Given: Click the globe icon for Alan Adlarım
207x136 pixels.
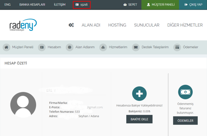Looking at the screenshot, I should click(69, 47).
